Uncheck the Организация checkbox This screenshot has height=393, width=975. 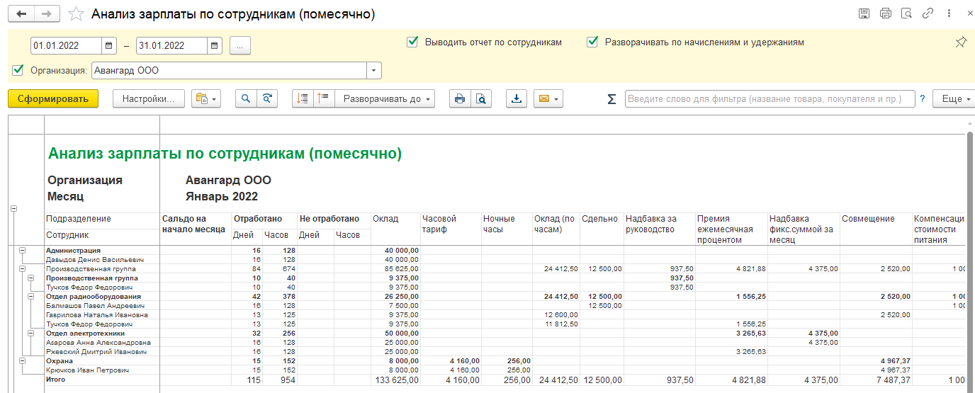point(18,70)
